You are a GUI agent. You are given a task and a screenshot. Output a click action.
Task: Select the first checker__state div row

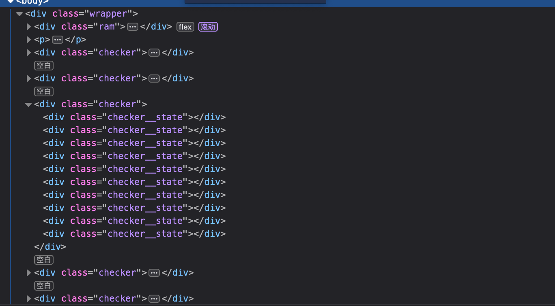(x=134, y=117)
